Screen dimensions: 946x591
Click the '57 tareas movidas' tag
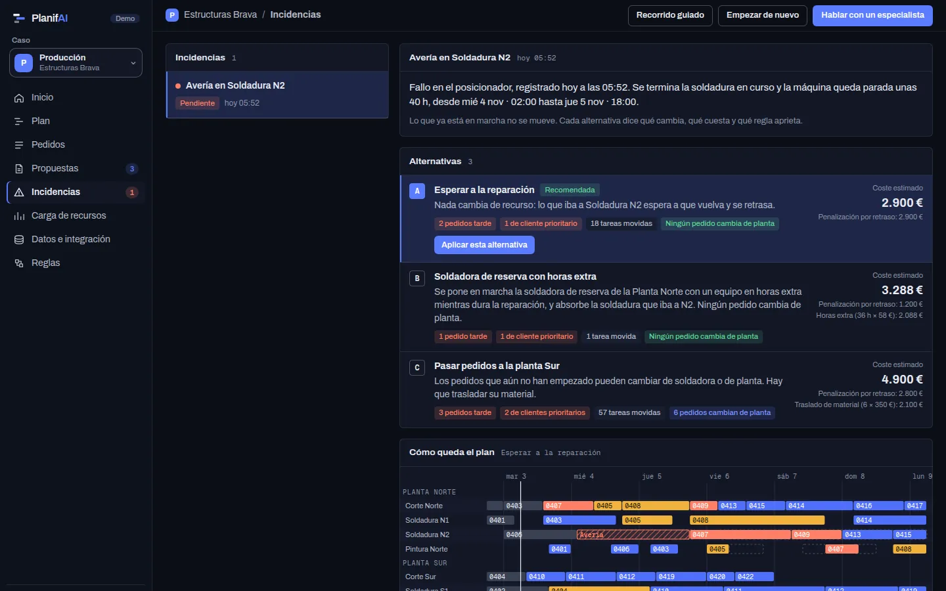(629, 412)
